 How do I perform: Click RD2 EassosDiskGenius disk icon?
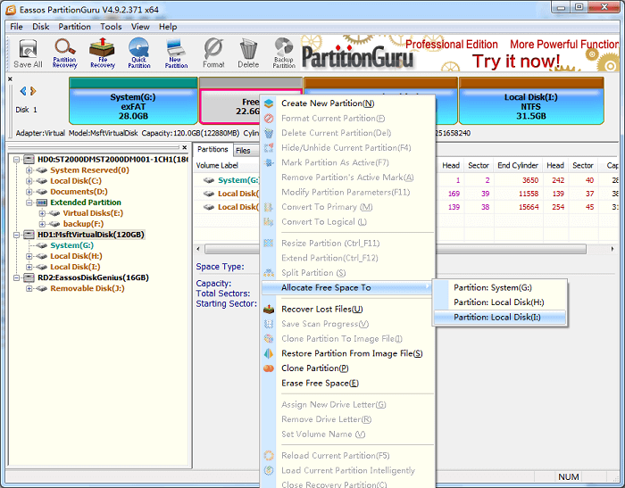tap(29, 277)
